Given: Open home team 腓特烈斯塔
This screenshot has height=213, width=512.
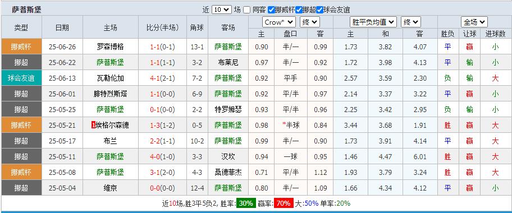Looking at the screenshot, I should pos(111,94).
